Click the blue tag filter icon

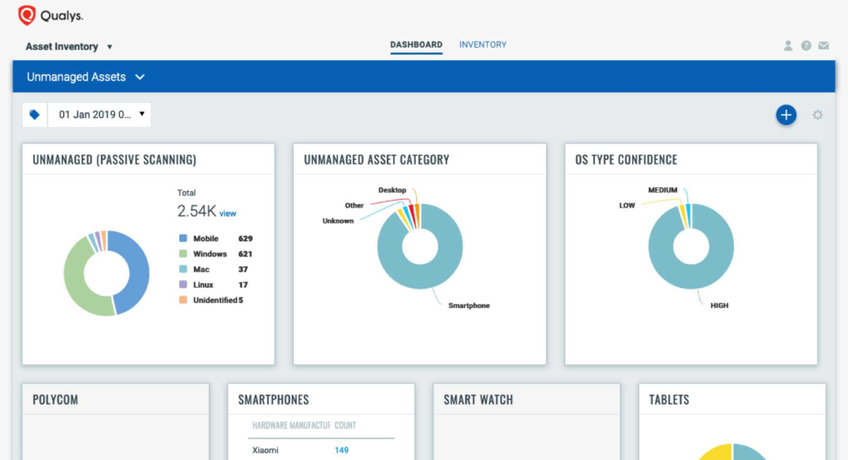click(35, 114)
